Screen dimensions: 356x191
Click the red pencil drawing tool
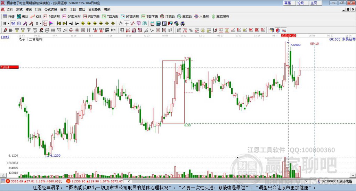pos(5,30)
